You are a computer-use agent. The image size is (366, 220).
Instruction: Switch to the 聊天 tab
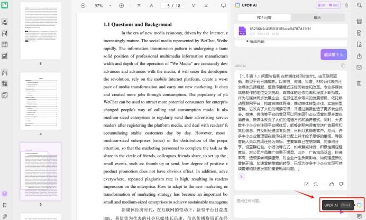coord(317,17)
